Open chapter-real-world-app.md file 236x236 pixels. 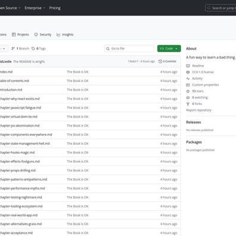[x=18, y=215]
